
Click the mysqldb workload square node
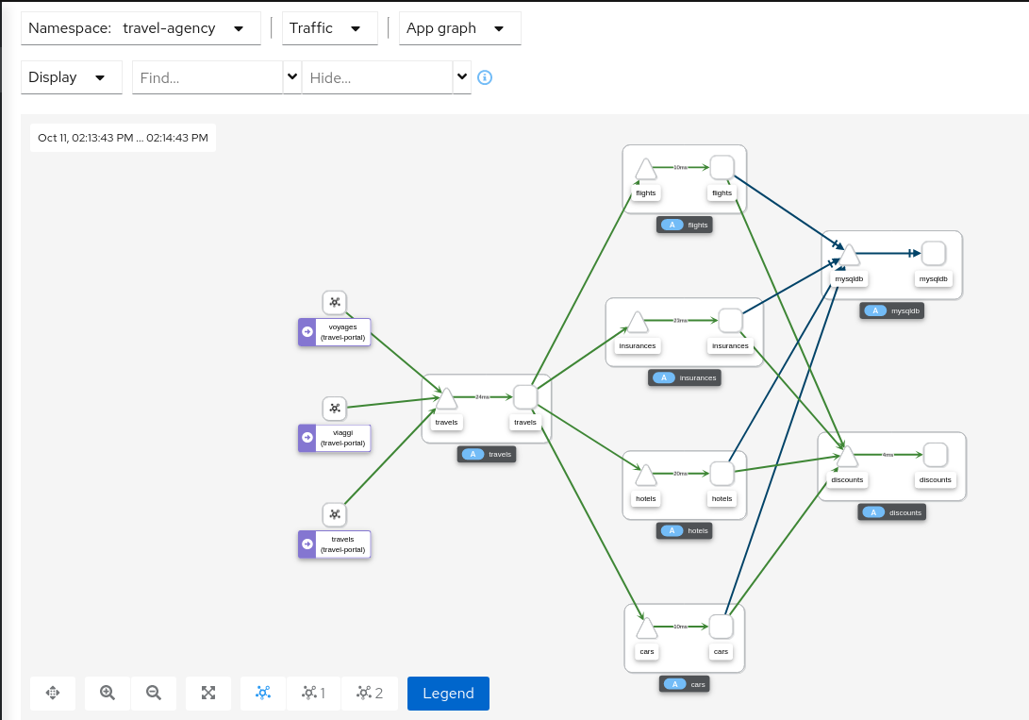pyautogui.click(x=933, y=253)
